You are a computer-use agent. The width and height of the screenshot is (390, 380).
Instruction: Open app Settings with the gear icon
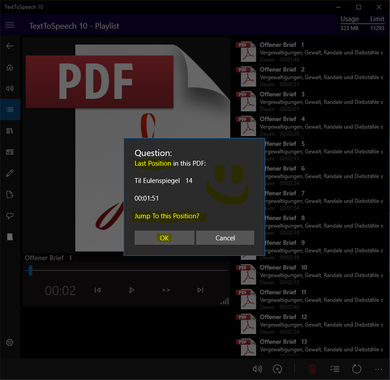point(10,342)
